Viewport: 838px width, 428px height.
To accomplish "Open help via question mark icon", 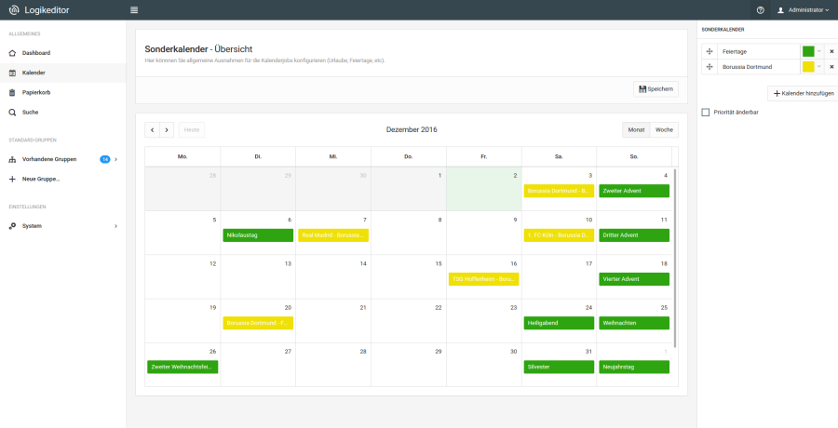I will tap(760, 10).
